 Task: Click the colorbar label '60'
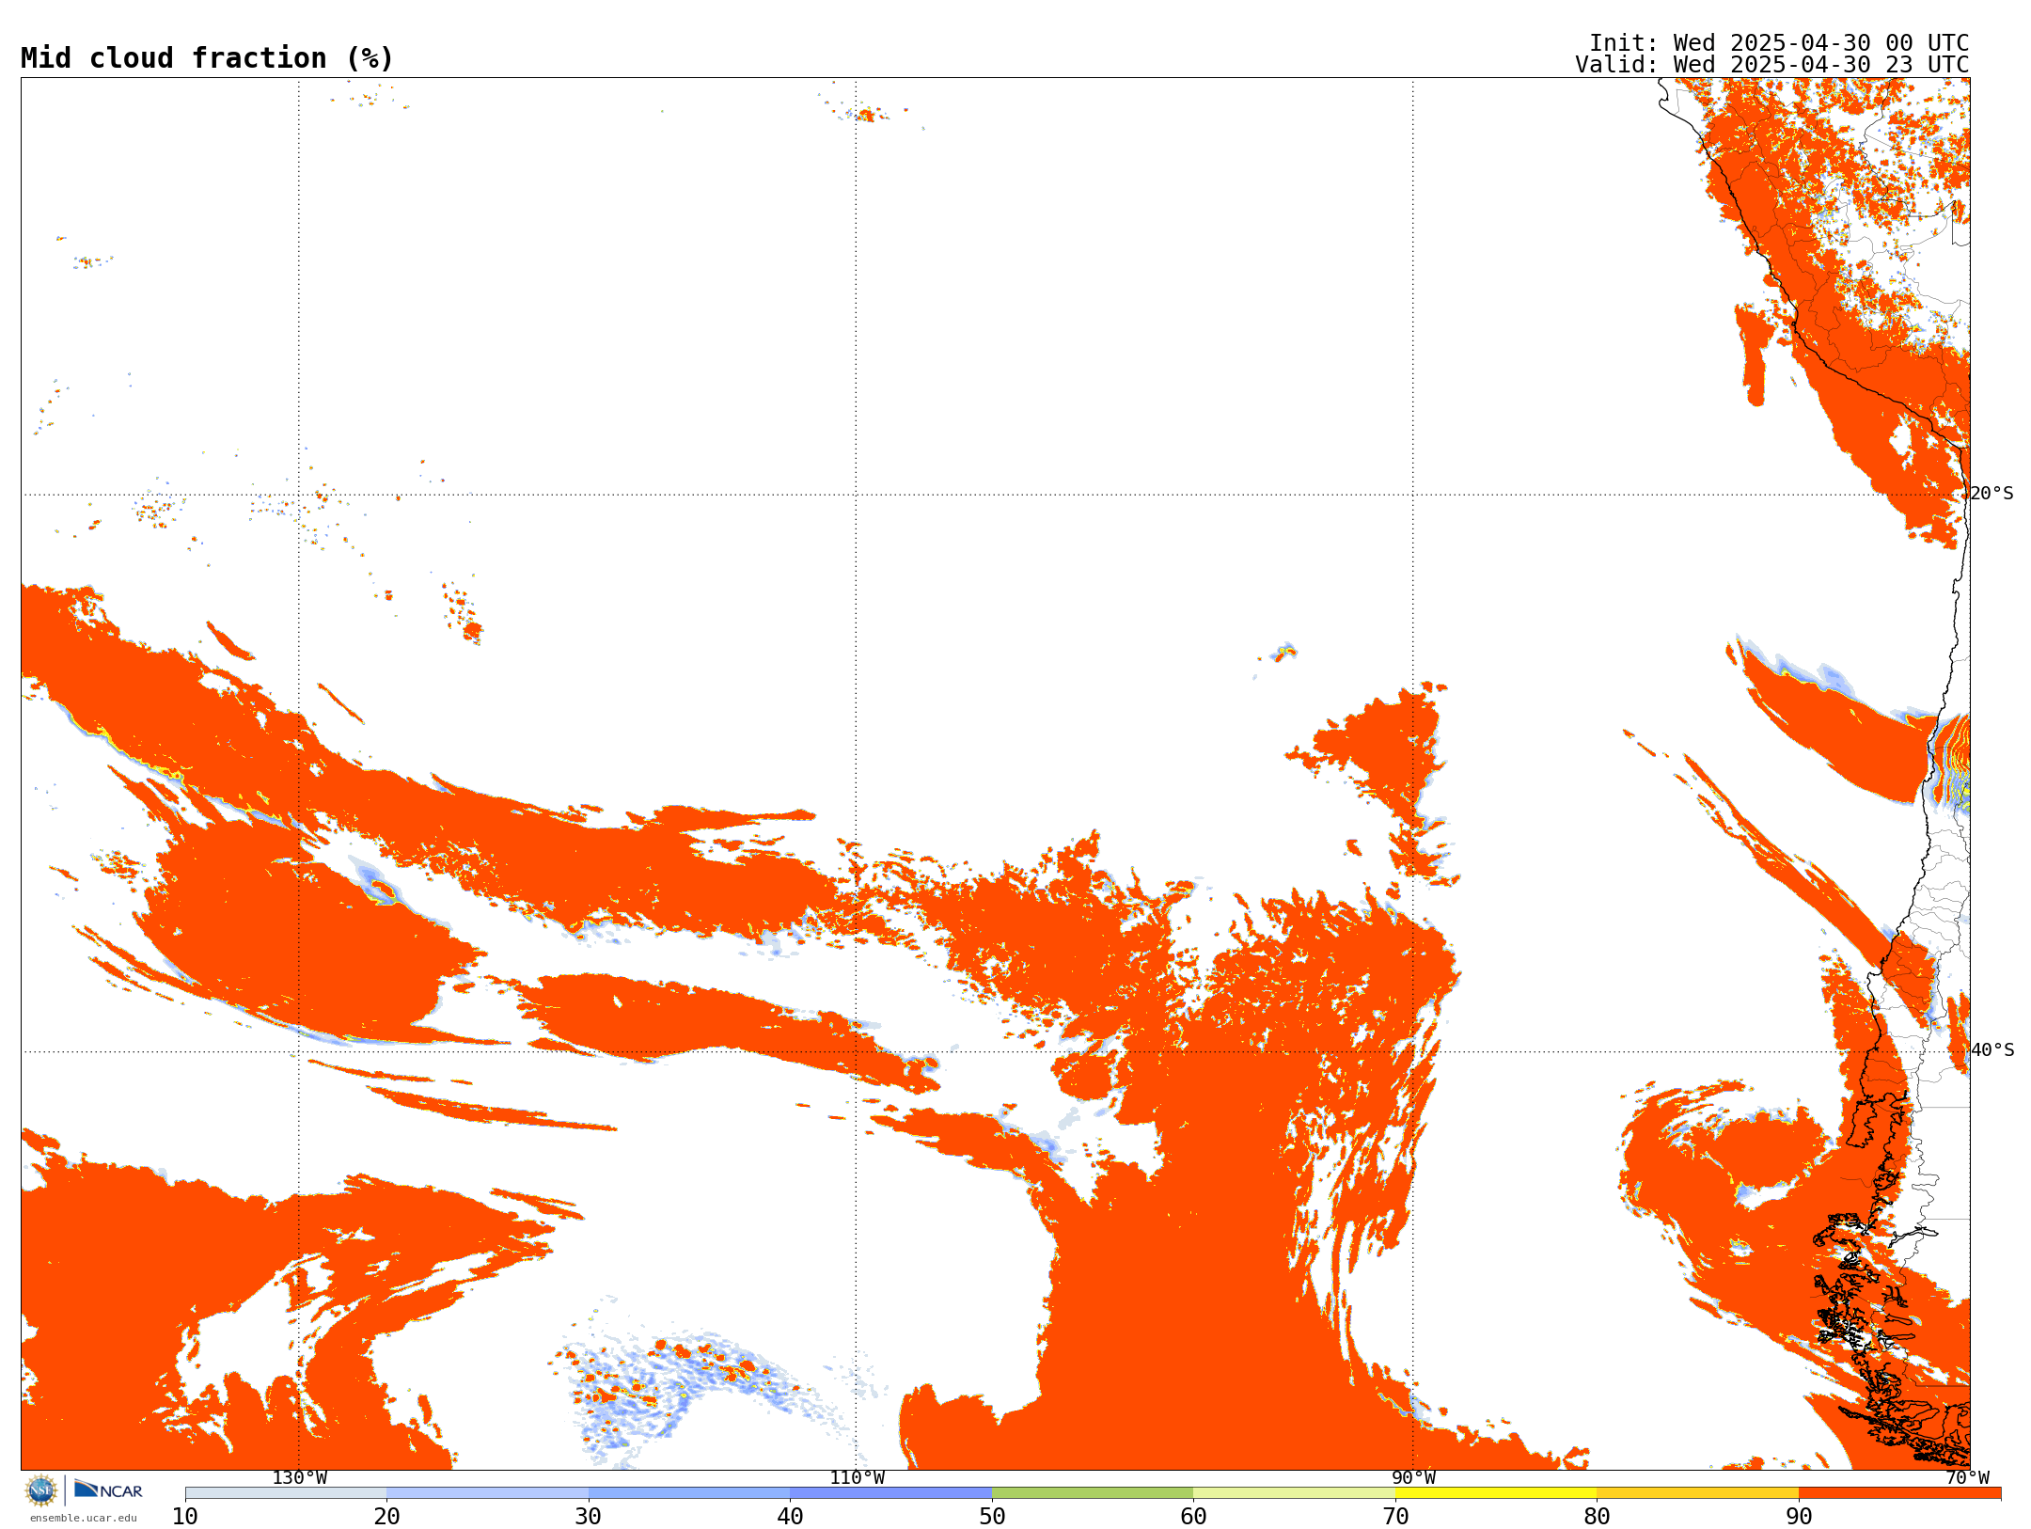[x=1193, y=1517]
